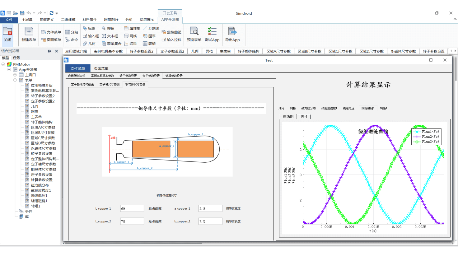
Task: Insert a 表单集合 form collection control
Action: tap(111, 44)
